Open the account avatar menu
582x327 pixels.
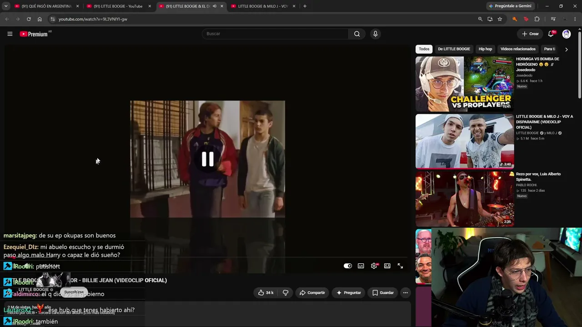click(x=567, y=34)
